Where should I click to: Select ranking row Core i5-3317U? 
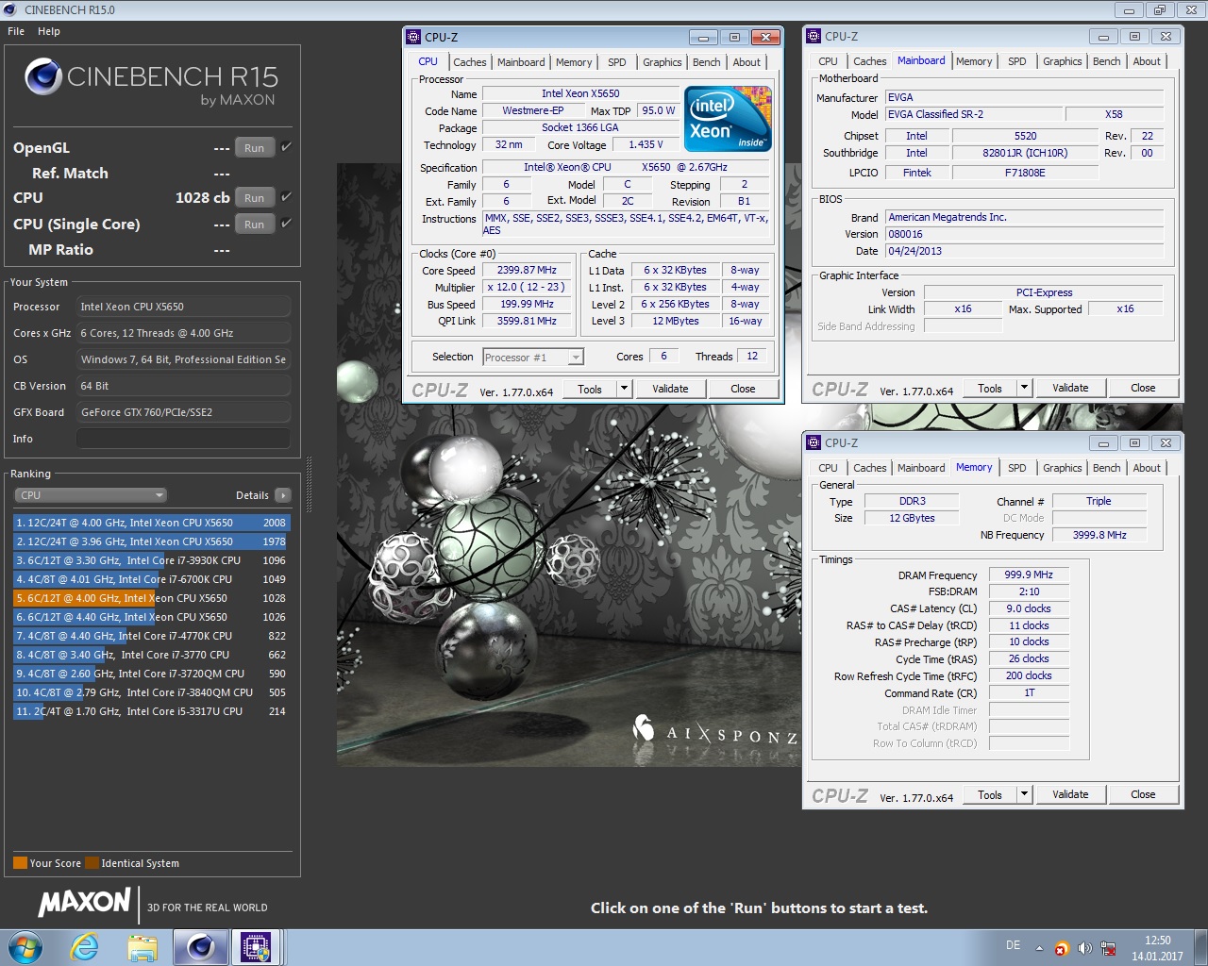coord(151,711)
